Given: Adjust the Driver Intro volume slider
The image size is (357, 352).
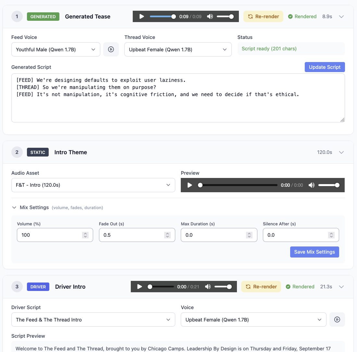Looking at the screenshot, I should [x=223, y=287].
